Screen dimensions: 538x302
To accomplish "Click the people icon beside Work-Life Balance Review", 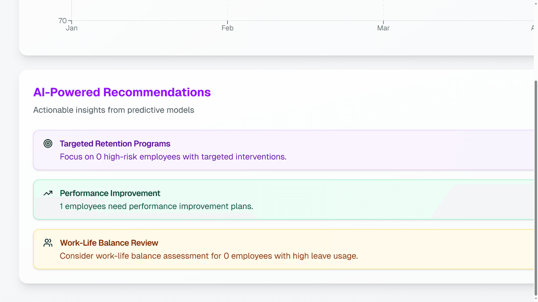I will pyautogui.click(x=48, y=243).
